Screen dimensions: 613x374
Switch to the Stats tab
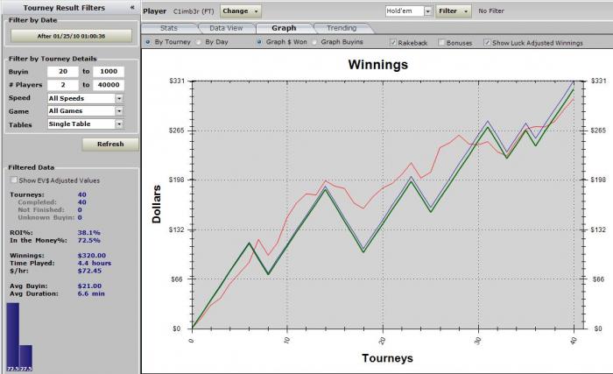point(169,28)
